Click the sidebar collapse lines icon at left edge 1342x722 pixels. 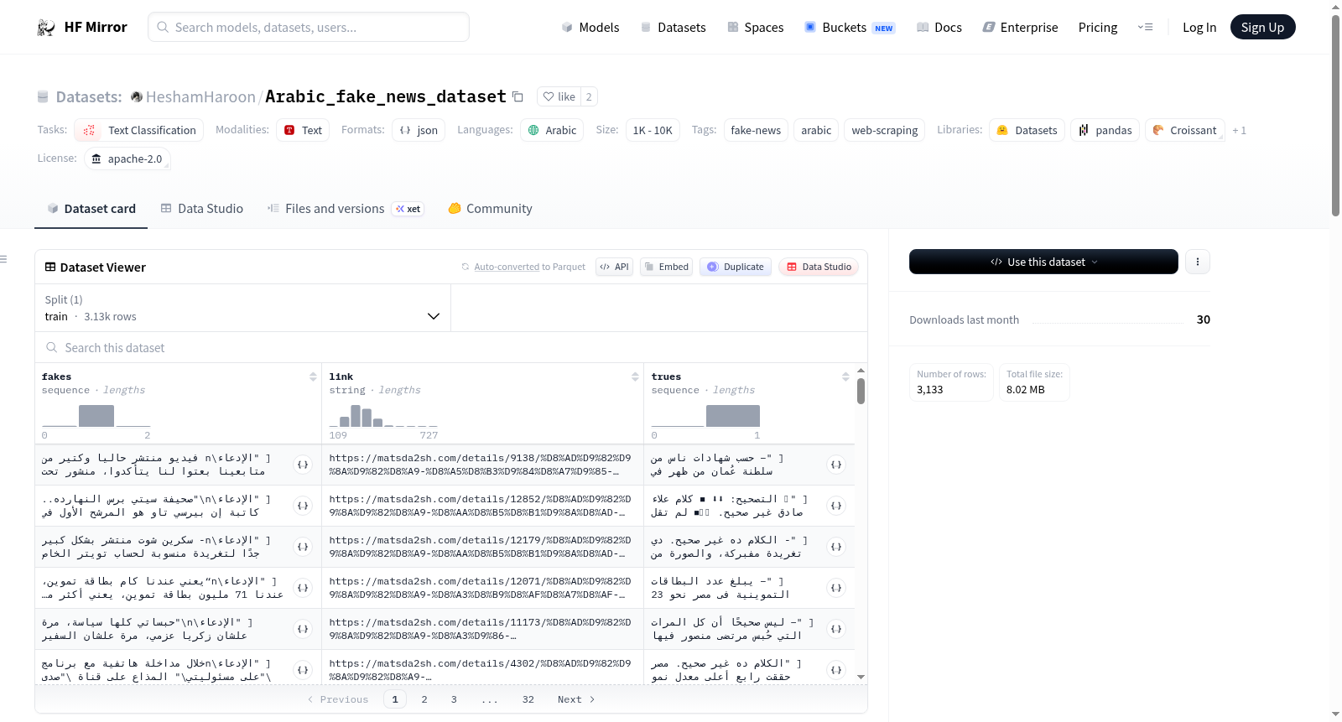pyautogui.click(x=3, y=259)
